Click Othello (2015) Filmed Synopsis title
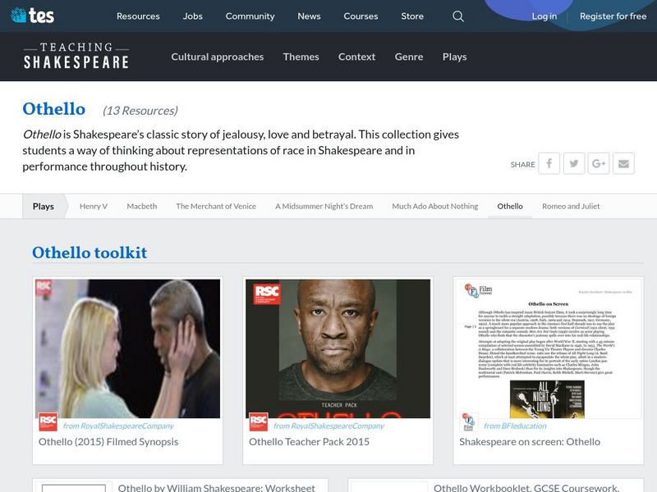 tap(108, 442)
